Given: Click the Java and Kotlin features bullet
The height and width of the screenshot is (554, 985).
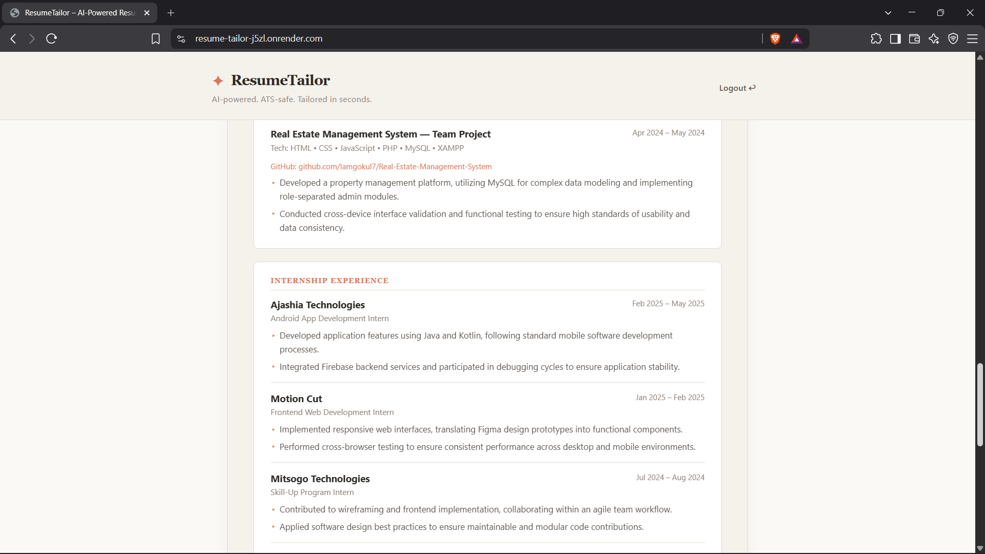Looking at the screenshot, I should pyautogui.click(x=476, y=343).
